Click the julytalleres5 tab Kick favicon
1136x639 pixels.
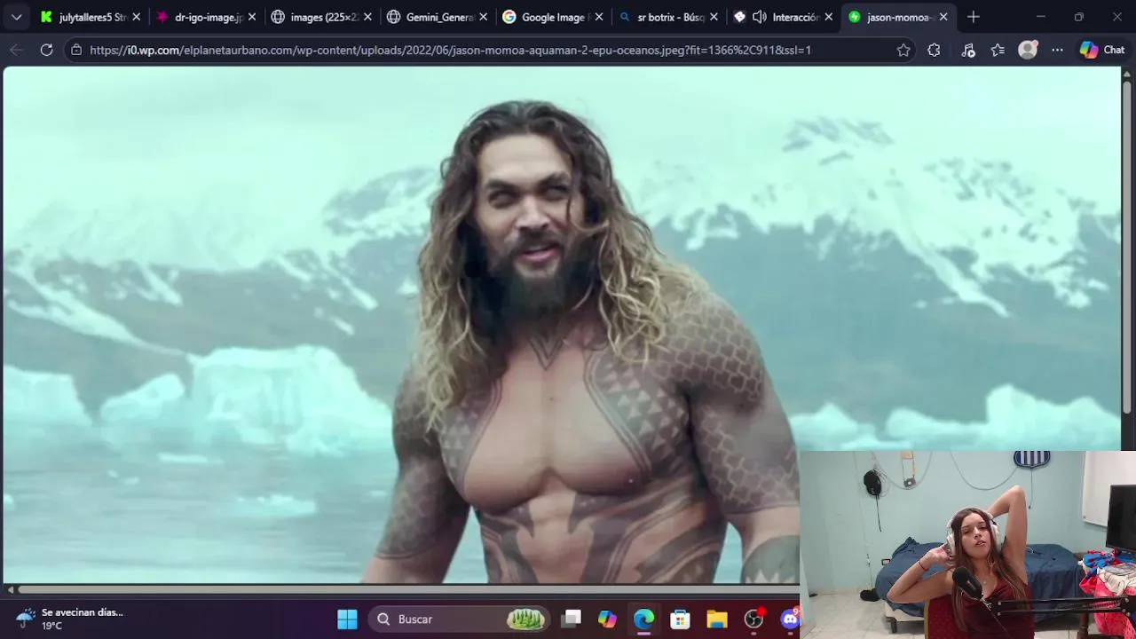47,17
